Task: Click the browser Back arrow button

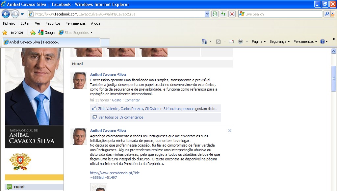Action: (6, 14)
